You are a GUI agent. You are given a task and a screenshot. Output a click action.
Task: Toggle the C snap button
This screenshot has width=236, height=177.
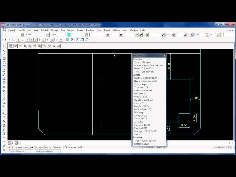pos(22,40)
